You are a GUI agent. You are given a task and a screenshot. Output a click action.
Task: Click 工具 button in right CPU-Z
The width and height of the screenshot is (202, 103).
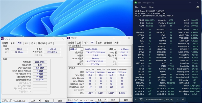pos(99,100)
